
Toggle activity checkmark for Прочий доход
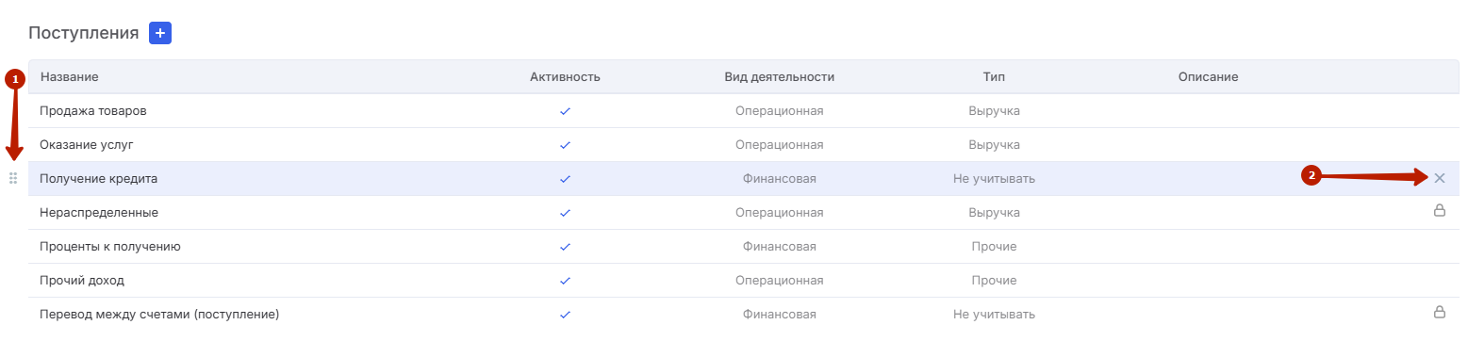(x=565, y=281)
